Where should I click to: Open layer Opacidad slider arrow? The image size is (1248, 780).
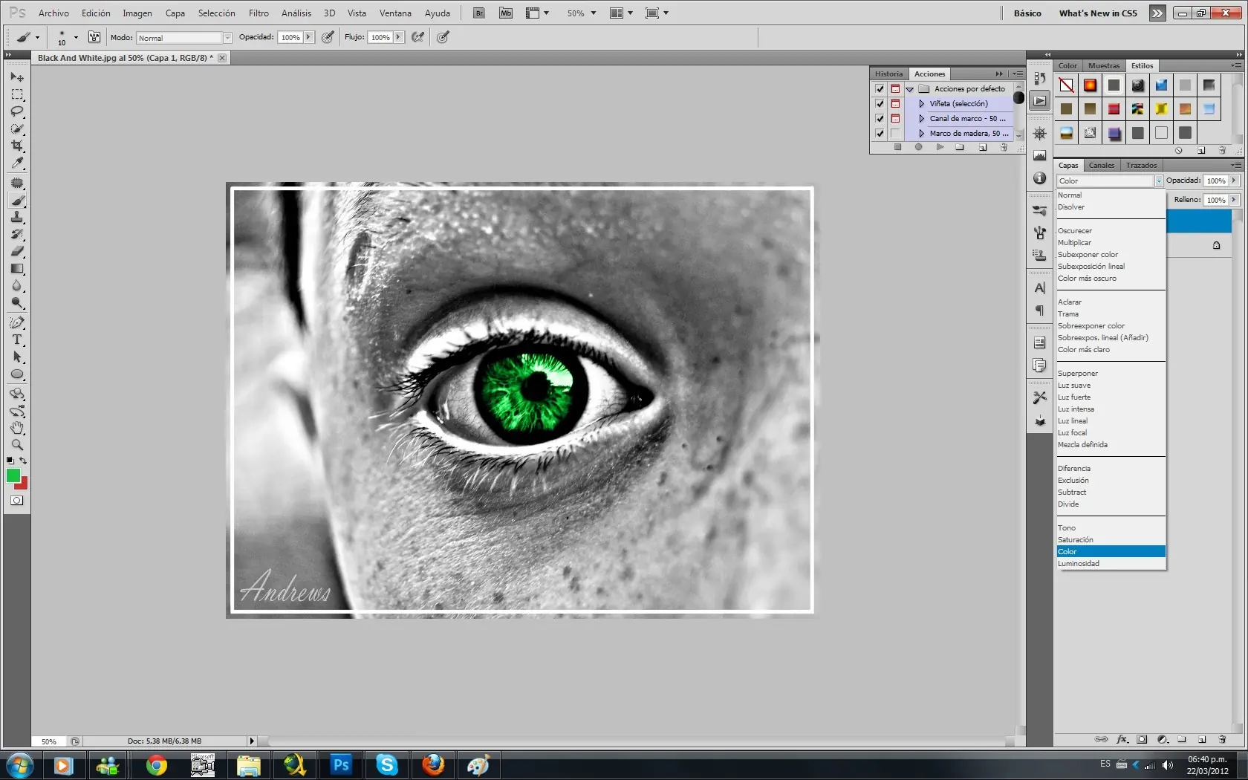[1234, 181]
